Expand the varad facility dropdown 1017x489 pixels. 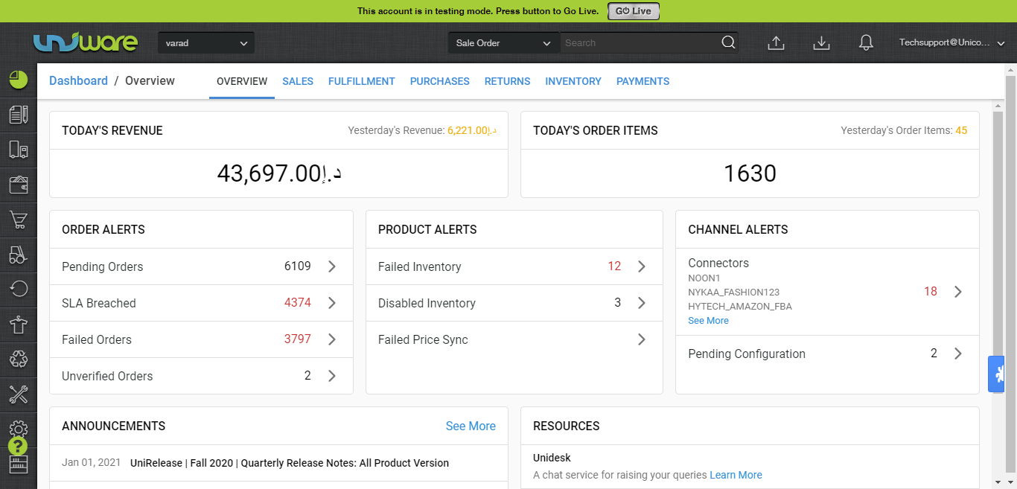point(205,42)
